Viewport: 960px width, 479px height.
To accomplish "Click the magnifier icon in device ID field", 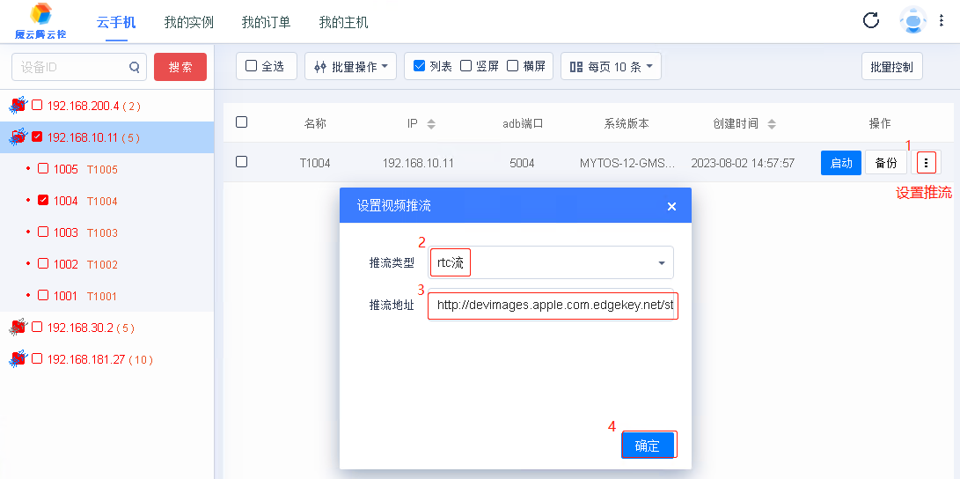I will 135,67.
